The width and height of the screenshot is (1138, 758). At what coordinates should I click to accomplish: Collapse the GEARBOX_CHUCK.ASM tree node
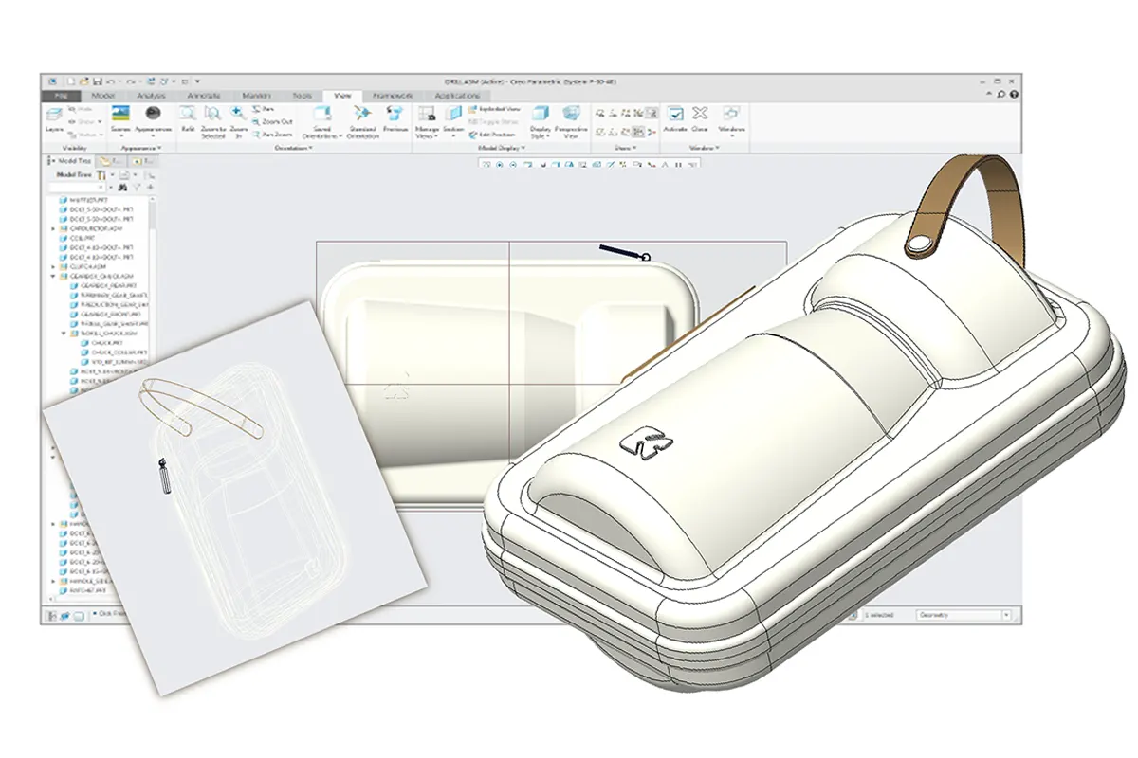pos(54,276)
